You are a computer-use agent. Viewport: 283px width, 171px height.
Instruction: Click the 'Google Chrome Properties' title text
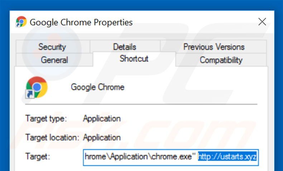click(81, 22)
